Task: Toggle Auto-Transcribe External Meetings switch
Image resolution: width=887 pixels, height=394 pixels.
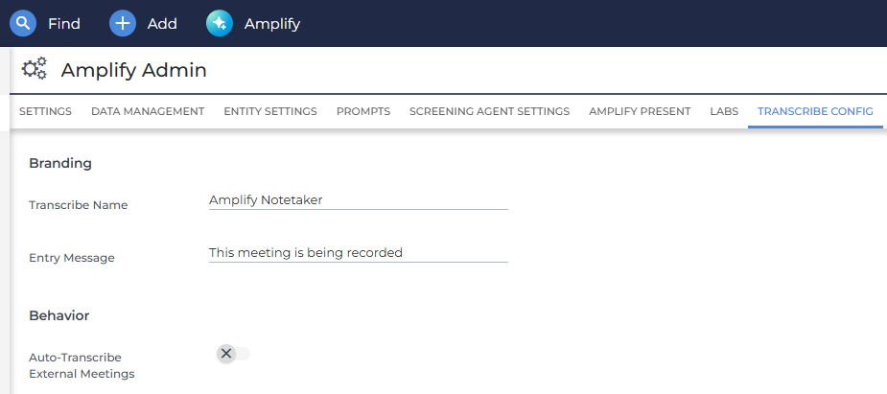Action: coord(233,354)
